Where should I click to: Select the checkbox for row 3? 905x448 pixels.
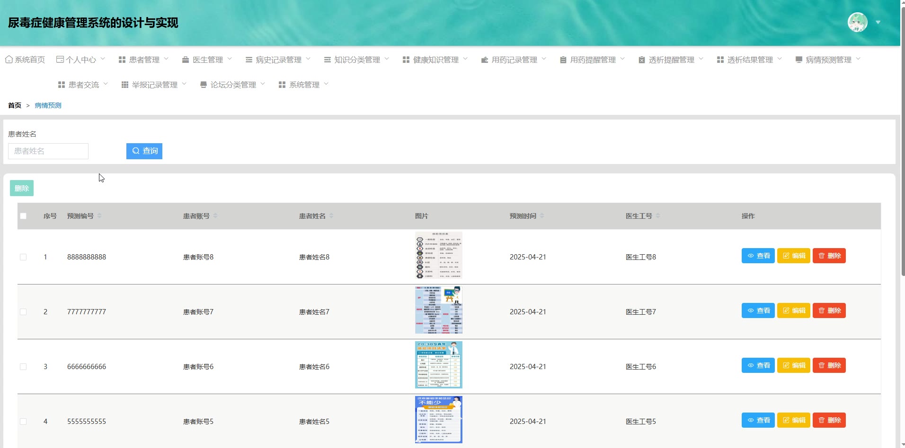click(23, 367)
